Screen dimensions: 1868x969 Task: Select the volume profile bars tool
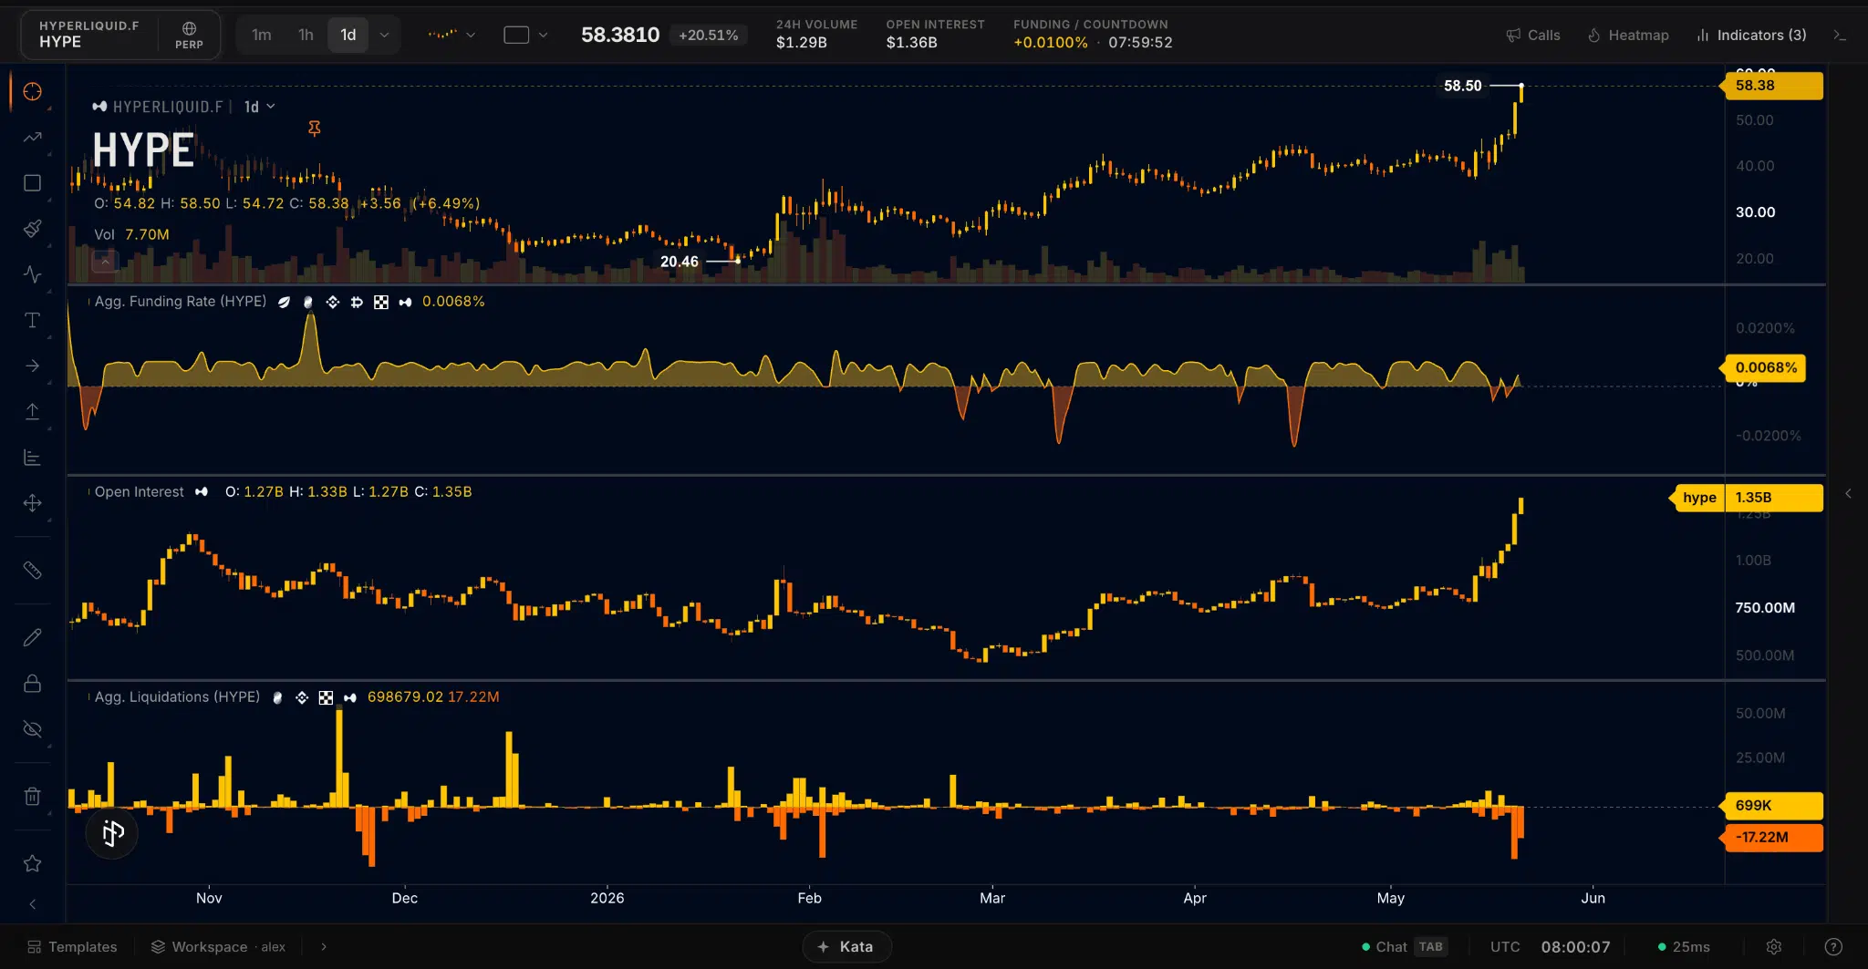click(33, 457)
